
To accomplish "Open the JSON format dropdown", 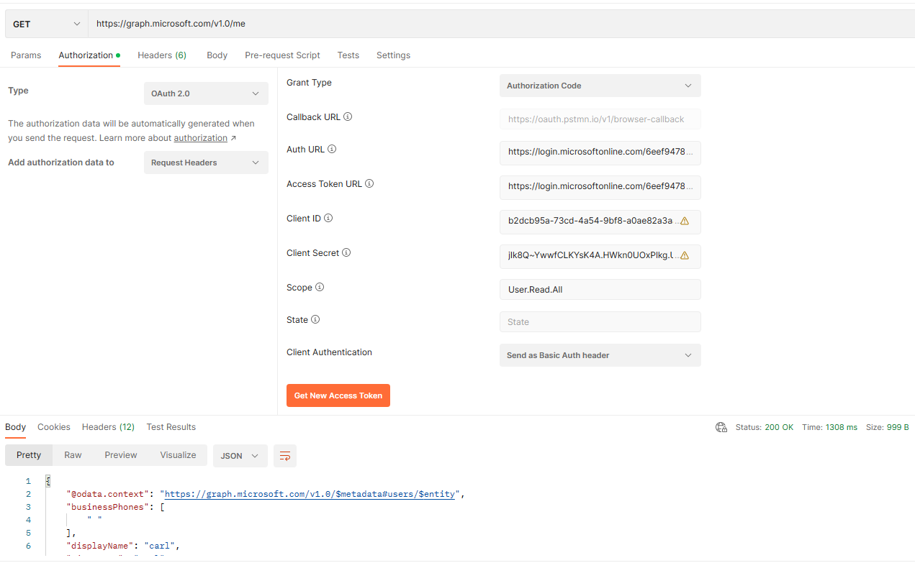I will pos(240,456).
